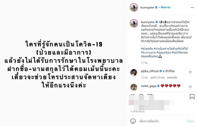
Task: Like nulek_gaga's comment heart icon
Action: (190, 87)
